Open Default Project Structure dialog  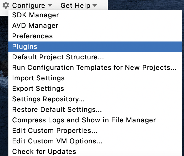click(95, 57)
